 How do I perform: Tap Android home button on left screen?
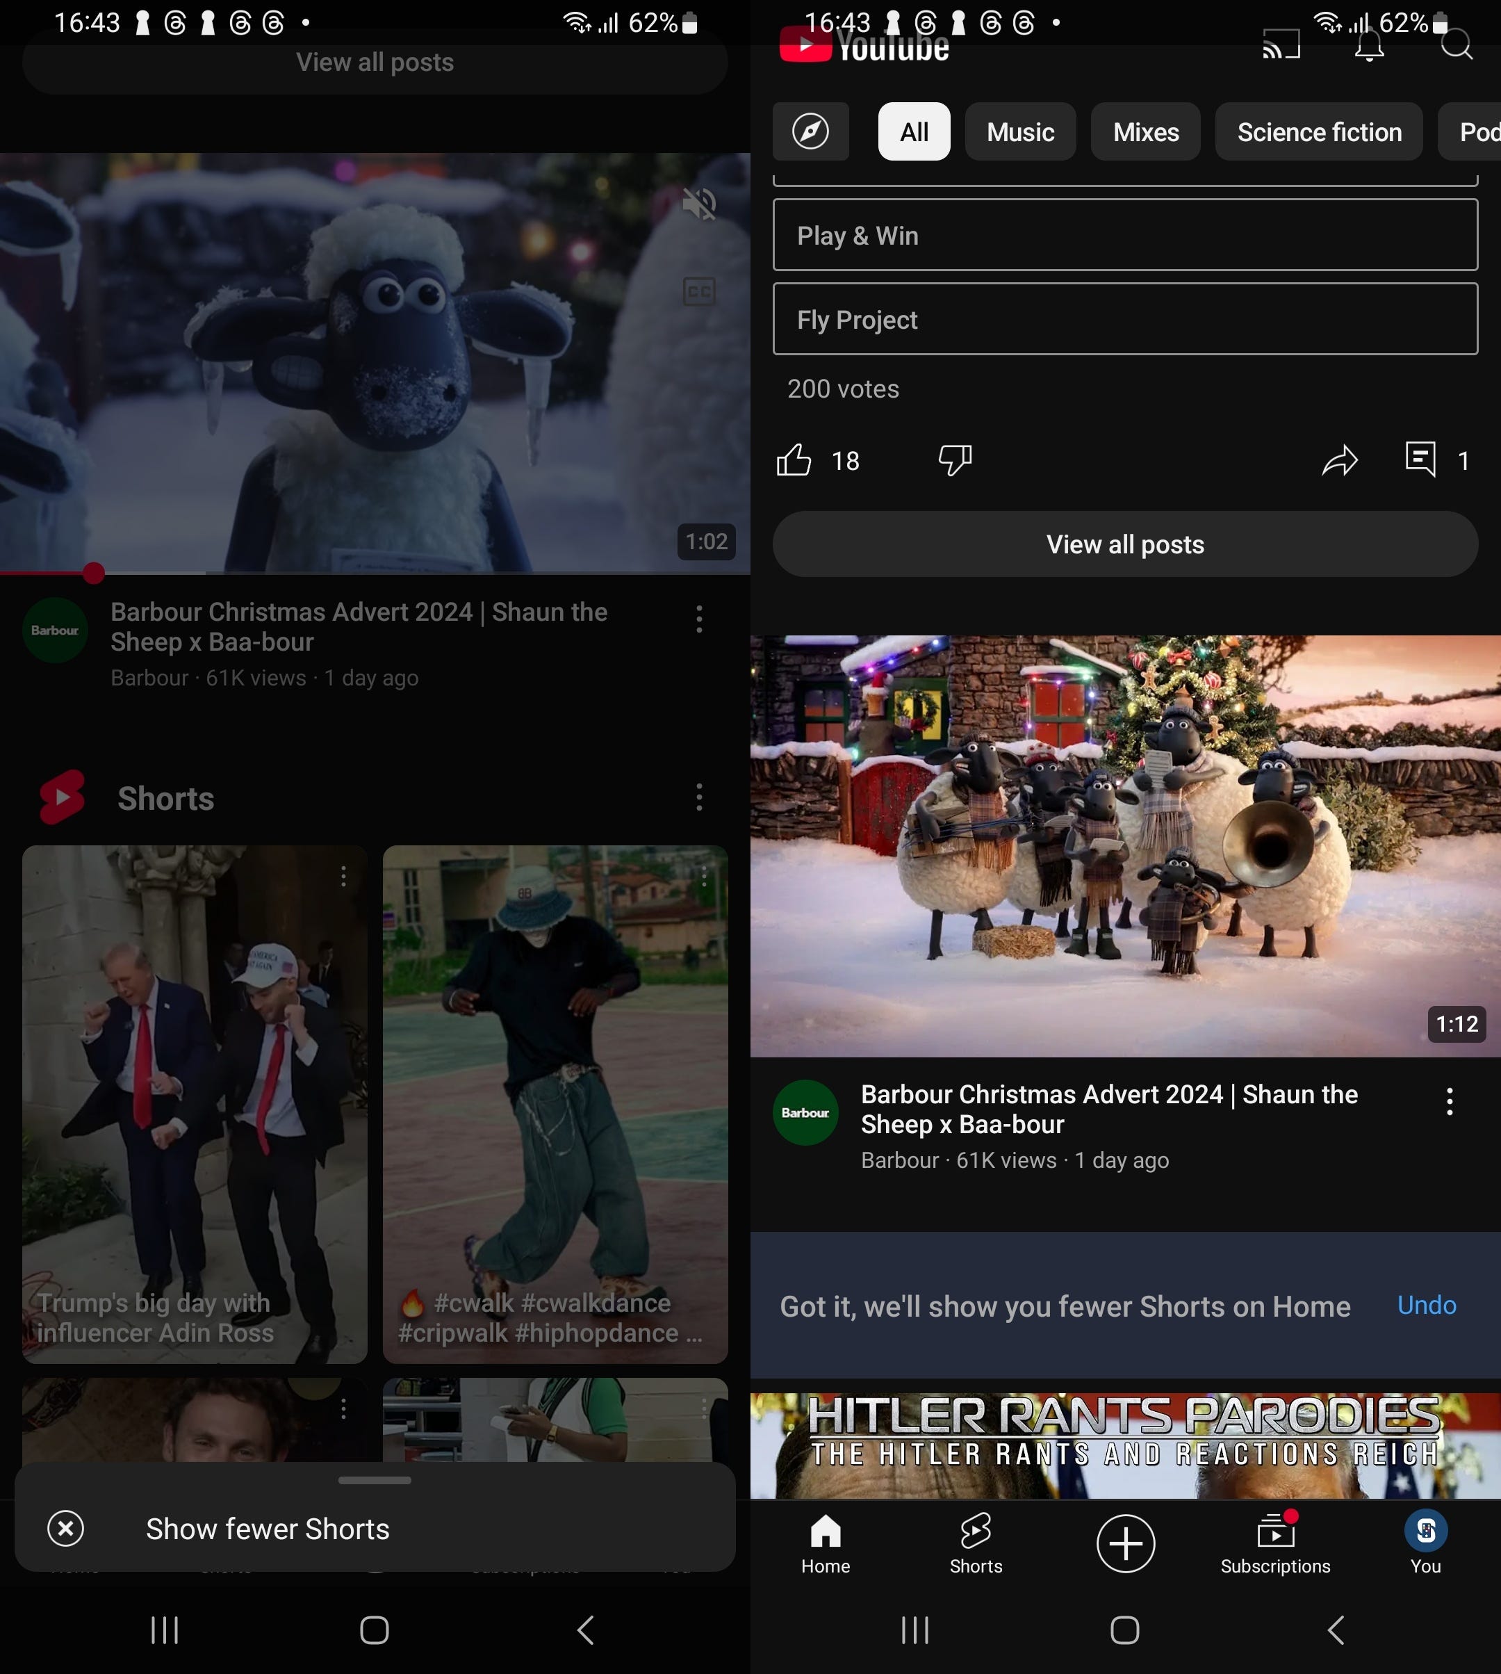tap(375, 1630)
